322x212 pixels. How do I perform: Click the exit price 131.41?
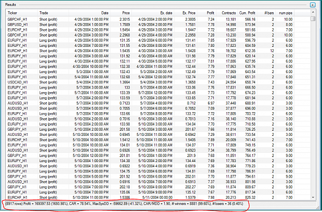(190, 40)
